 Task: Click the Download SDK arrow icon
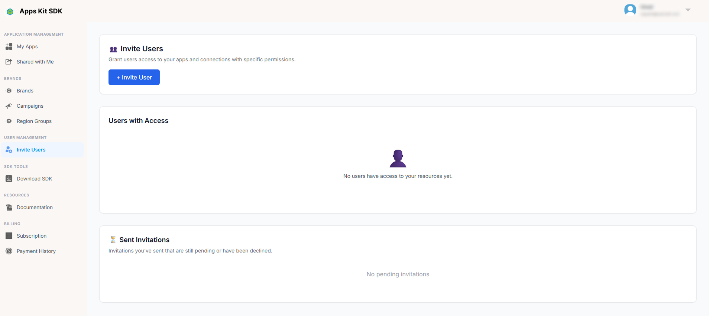click(x=9, y=179)
